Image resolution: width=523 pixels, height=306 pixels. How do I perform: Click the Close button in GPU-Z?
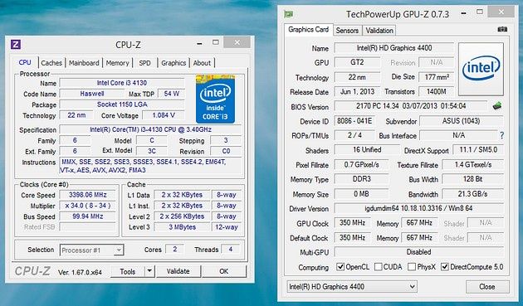[487, 287]
